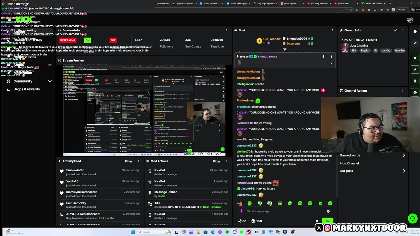The image size is (420, 236).
Task: Click the purple microphone icon in message box
Action: click(x=242, y=211)
